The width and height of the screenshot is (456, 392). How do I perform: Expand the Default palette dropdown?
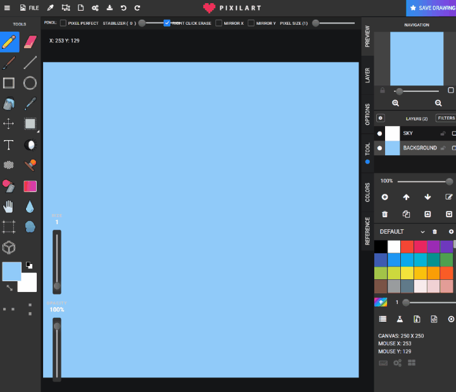click(422, 232)
